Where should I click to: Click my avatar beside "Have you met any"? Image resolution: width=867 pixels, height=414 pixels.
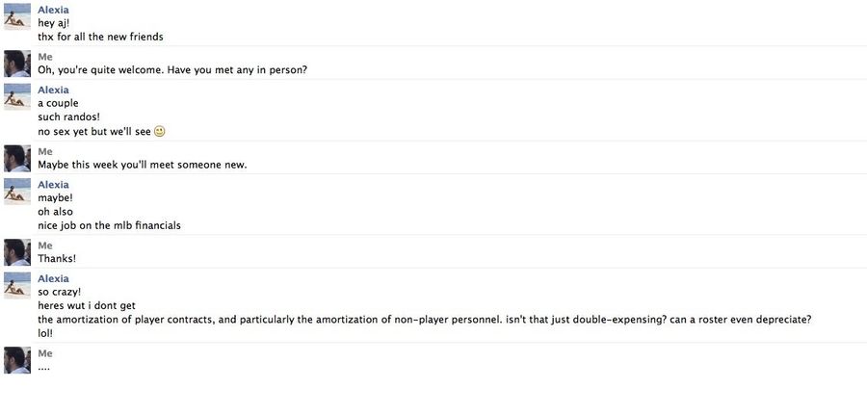click(17, 64)
